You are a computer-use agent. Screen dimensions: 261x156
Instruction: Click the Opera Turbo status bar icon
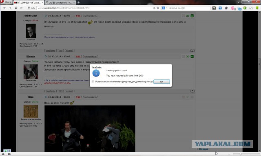9,154
